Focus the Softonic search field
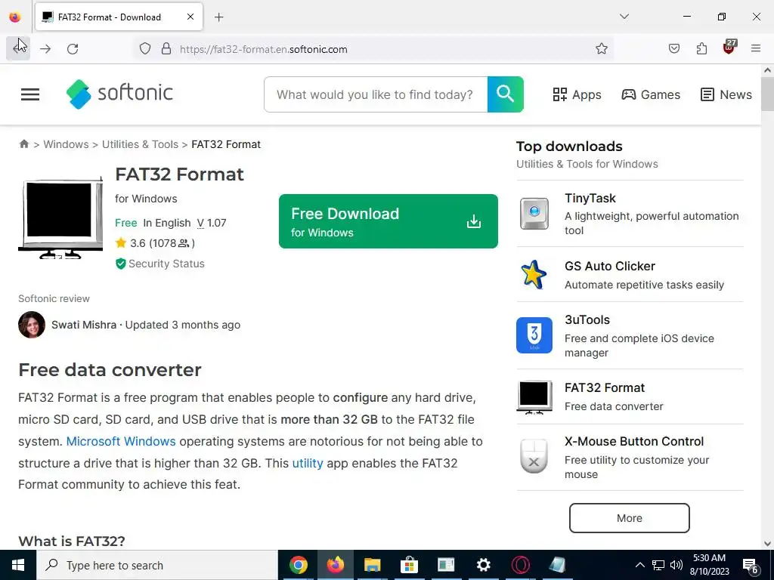The width and height of the screenshot is (774, 580). [x=376, y=94]
